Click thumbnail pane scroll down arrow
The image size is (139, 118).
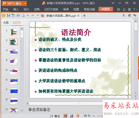tap(22, 111)
